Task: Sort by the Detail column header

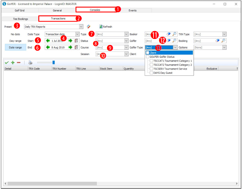Action: (x=16, y=69)
